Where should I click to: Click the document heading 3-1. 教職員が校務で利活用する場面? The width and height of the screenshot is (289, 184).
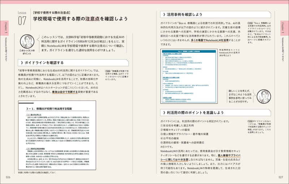(49, 109)
